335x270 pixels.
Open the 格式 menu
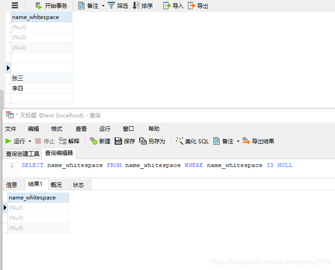click(57, 129)
